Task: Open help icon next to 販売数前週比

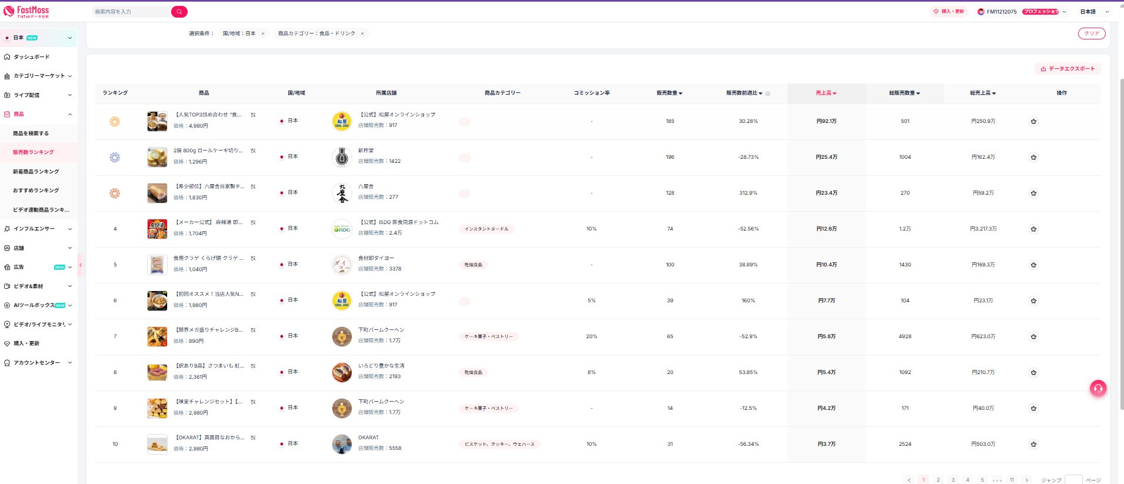Action: 768,94
